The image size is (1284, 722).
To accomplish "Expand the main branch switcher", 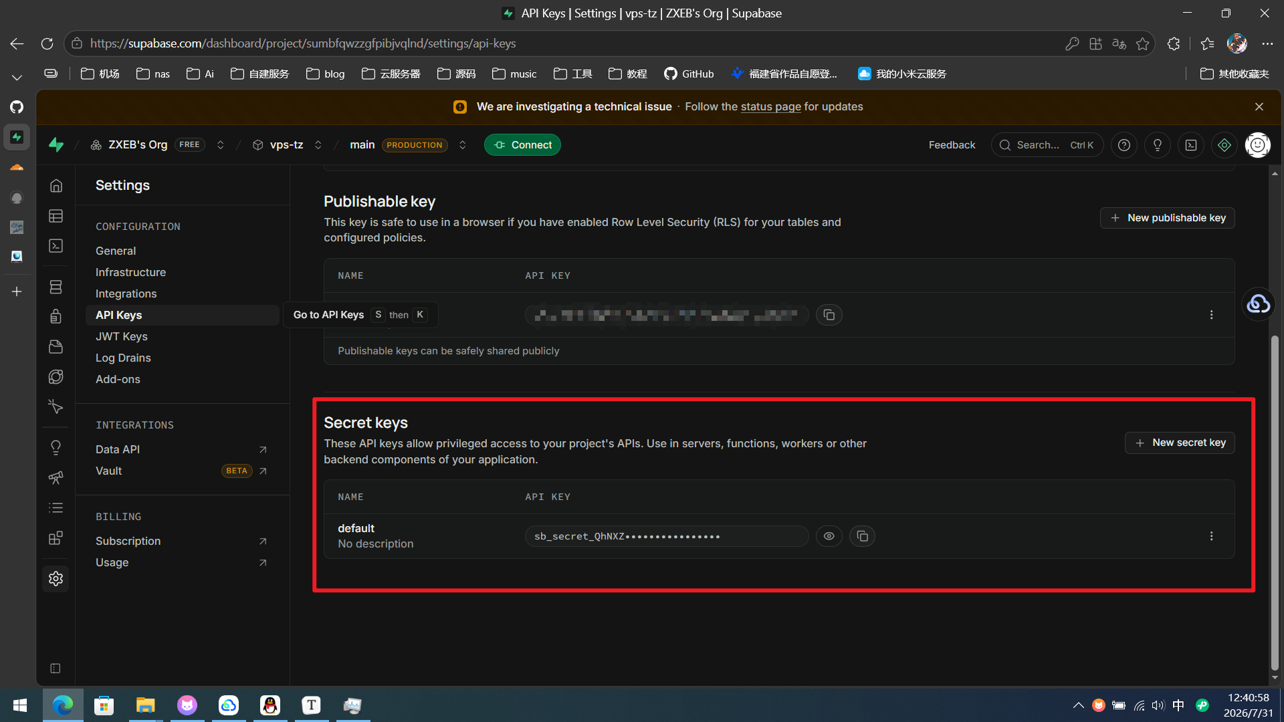I will coord(462,145).
